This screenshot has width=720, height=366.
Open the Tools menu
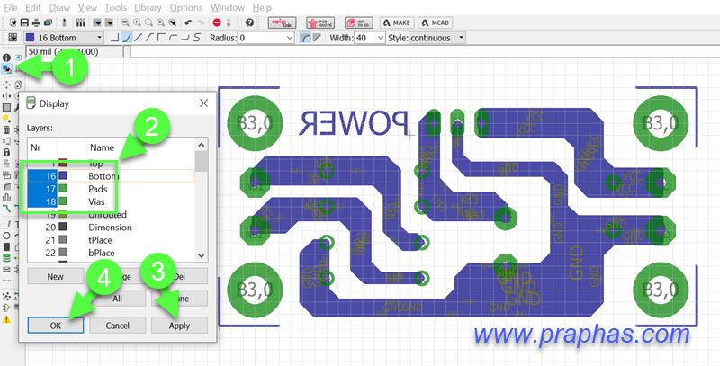[x=116, y=8]
